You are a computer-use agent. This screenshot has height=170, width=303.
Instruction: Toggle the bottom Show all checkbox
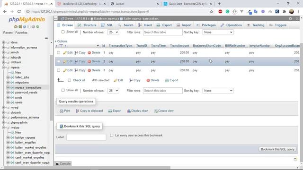coord(63,90)
